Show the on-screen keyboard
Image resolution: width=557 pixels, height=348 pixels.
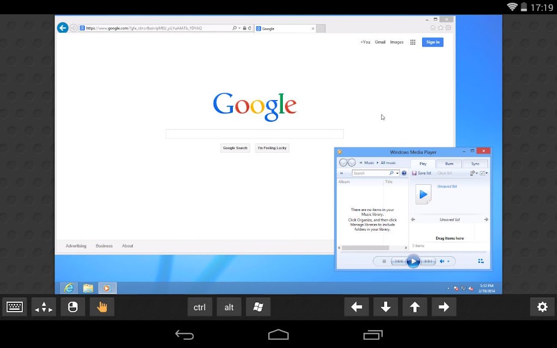coord(15,307)
